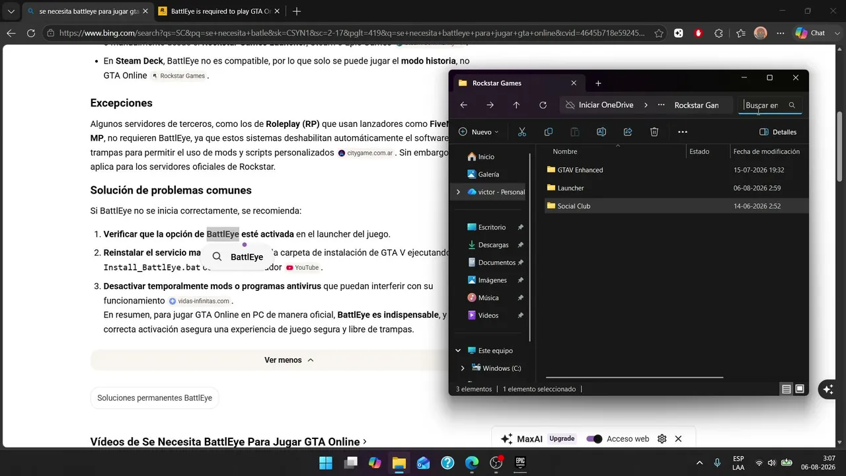Toggle MaxAI Acceso web switch
This screenshot has height=476, width=846.
tap(594, 439)
